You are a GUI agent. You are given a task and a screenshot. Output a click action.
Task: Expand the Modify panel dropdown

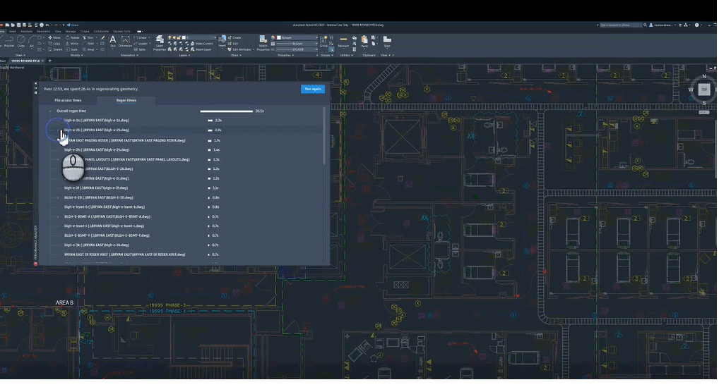click(x=76, y=56)
